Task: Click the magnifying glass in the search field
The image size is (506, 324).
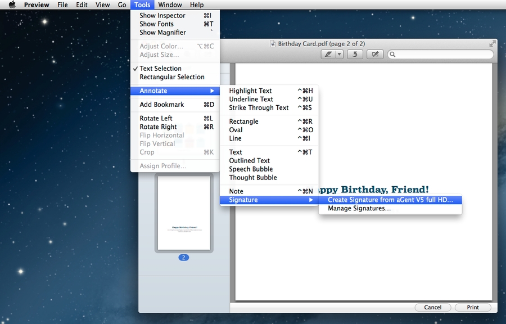Action: click(393, 54)
